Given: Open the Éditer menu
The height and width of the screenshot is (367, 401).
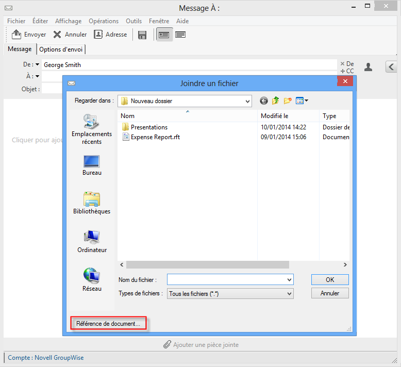Looking at the screenshot, I should pyautogui.click(x=40, y=21).
